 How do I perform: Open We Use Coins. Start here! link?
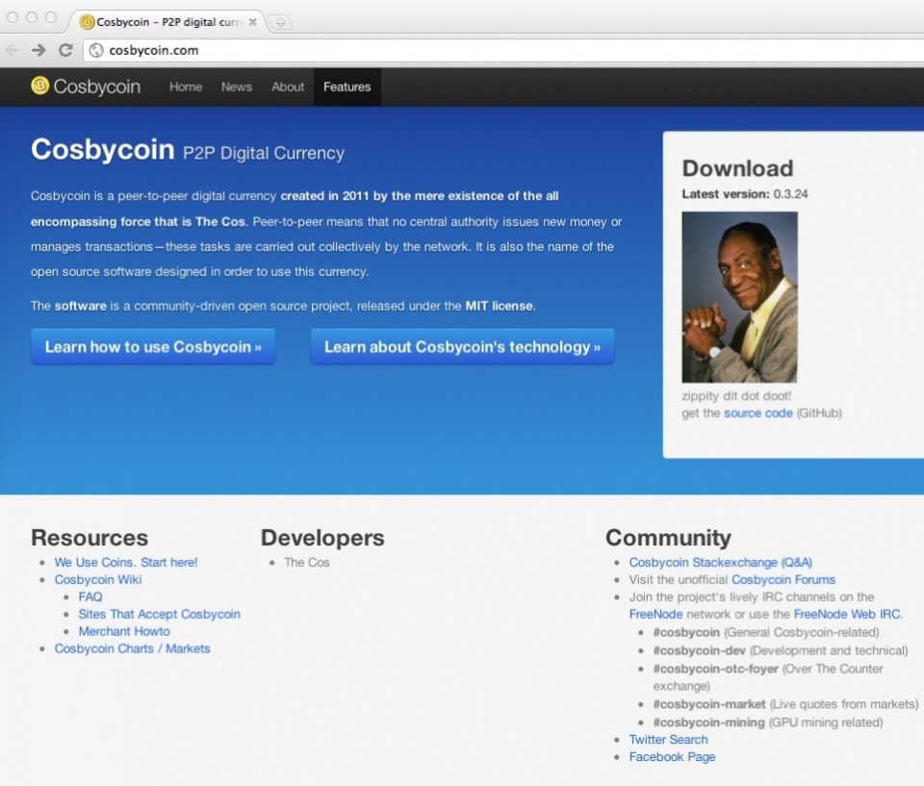pyautogui.click(x=126, y=563)
